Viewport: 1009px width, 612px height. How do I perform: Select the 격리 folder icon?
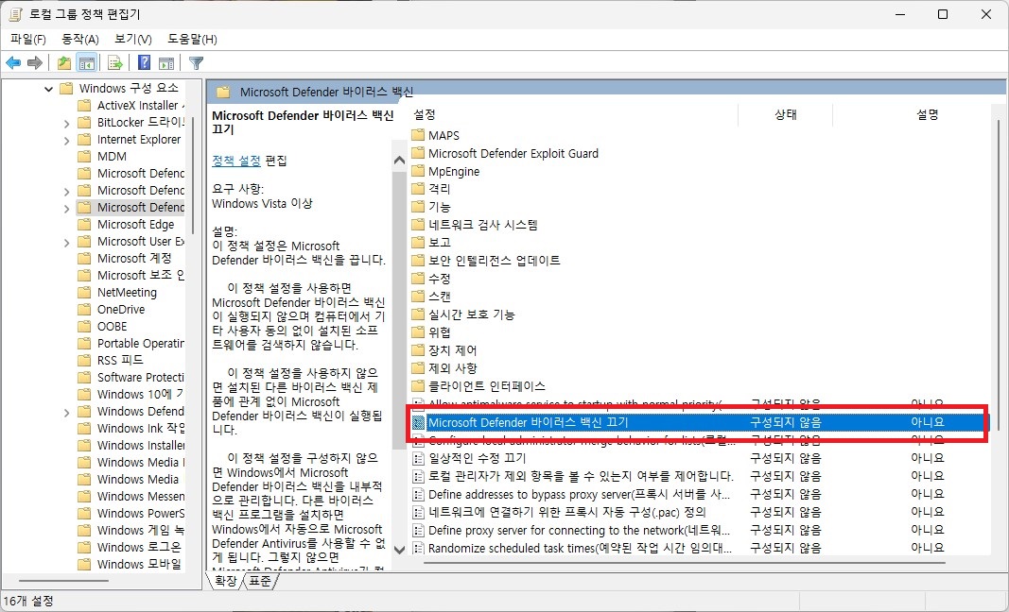tap(418, 189)
